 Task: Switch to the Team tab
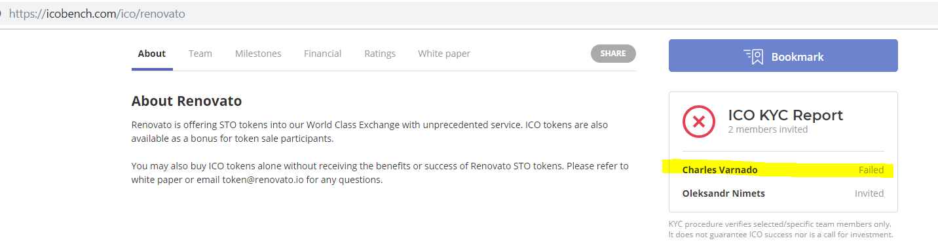[200, 54]
